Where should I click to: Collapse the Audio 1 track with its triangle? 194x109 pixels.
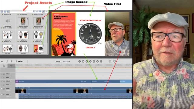click(2, 94)
